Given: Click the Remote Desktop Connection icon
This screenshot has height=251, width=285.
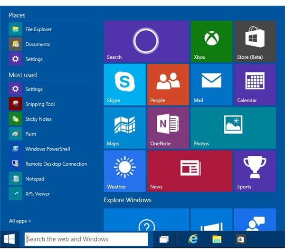Looking at the screenshot, I should (16, 164).
